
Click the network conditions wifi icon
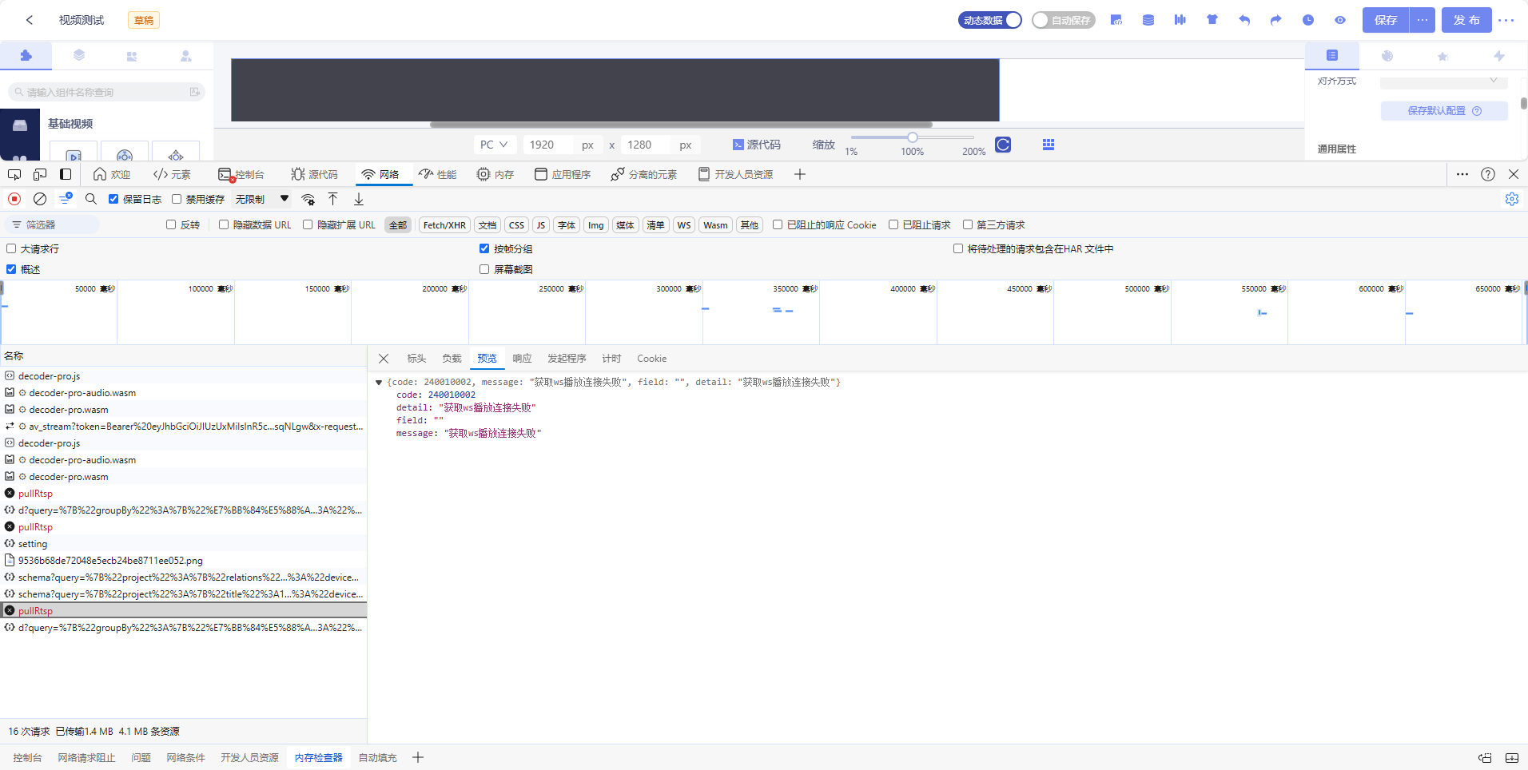(308, 199)
